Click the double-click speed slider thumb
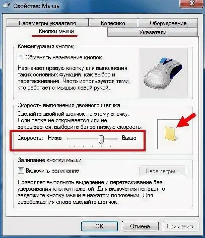205x238 pixels. click(x=101, y=139)
